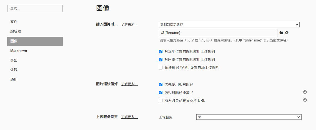The width and height of the screenshot is (316, 130).
Task: Uncheck 优先使用相对路径
Action: pos(160,84)
